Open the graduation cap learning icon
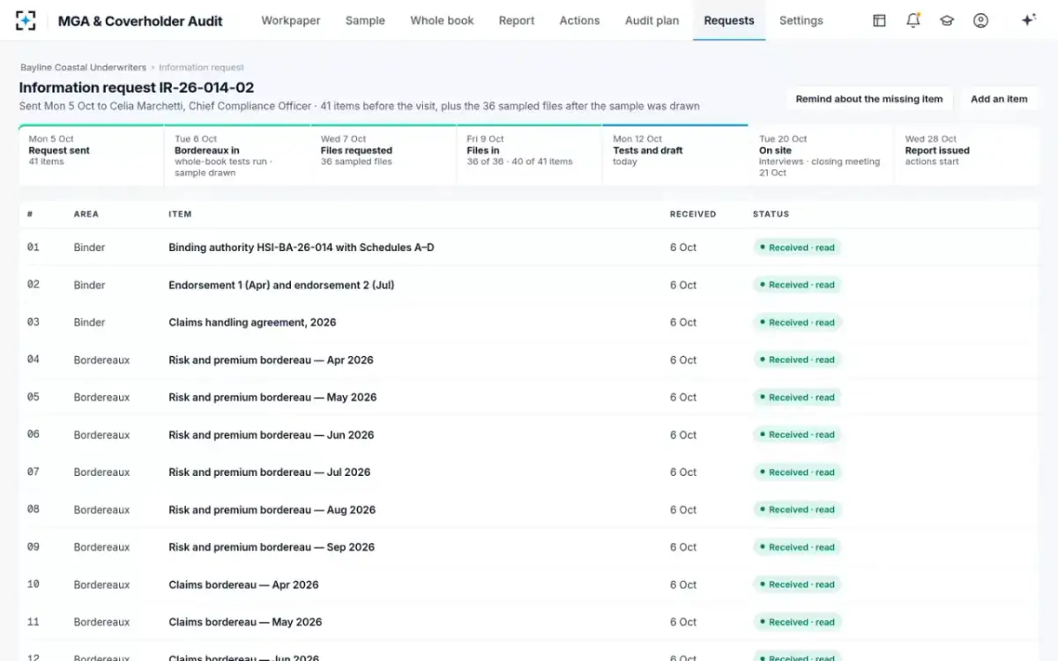Image resolution: width=1058 pixels, height=661 pixels. [x=947, y=20]
